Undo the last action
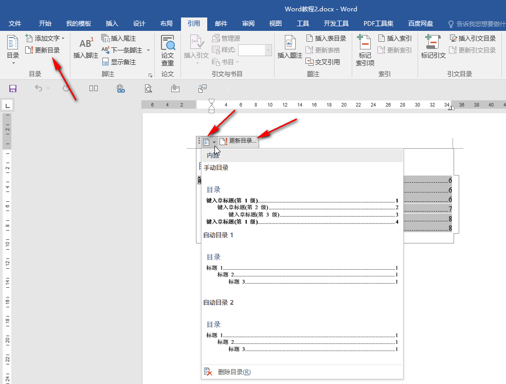The image size is (506, 384). pos(39,88)
